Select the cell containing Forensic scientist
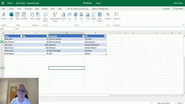The image size is (185, 104). (x=66, y=39)
